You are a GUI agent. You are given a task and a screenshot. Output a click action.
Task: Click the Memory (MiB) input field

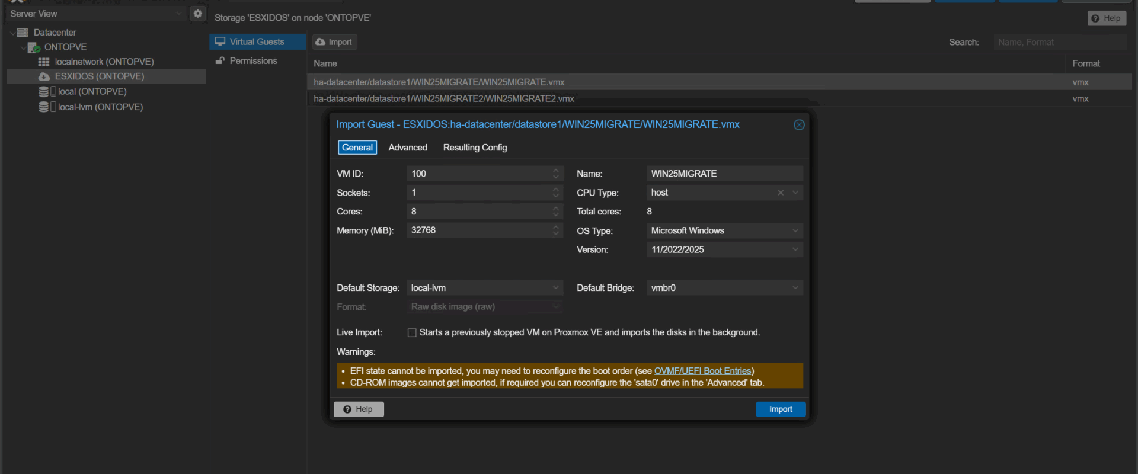click(479, 230)
